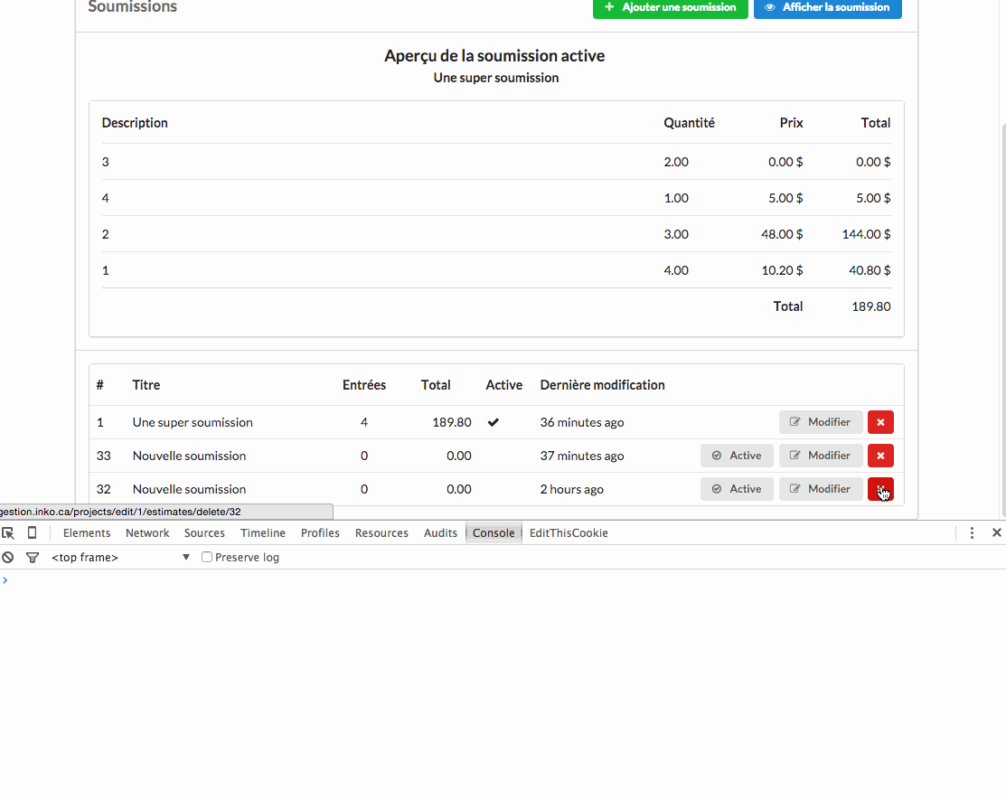This screenshot has height=800, width=1006.
Task: Set submission 33 as Active
Action: click(737, 456)
